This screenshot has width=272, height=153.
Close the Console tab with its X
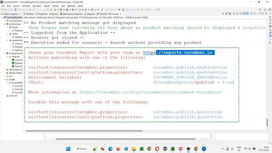121,14
